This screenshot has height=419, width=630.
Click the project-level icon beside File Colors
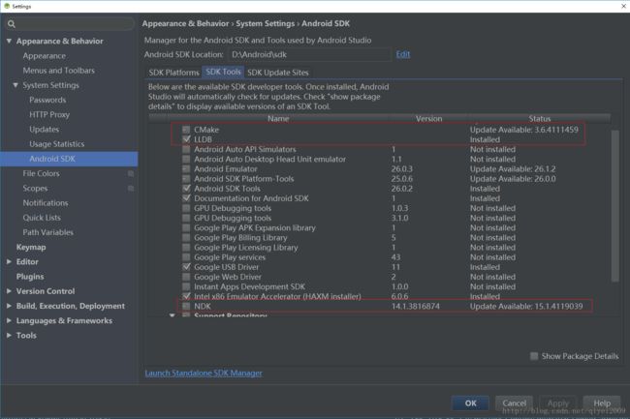click(x=131, y=173)
